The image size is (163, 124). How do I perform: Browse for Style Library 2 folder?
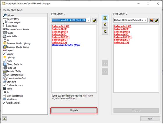156,20
